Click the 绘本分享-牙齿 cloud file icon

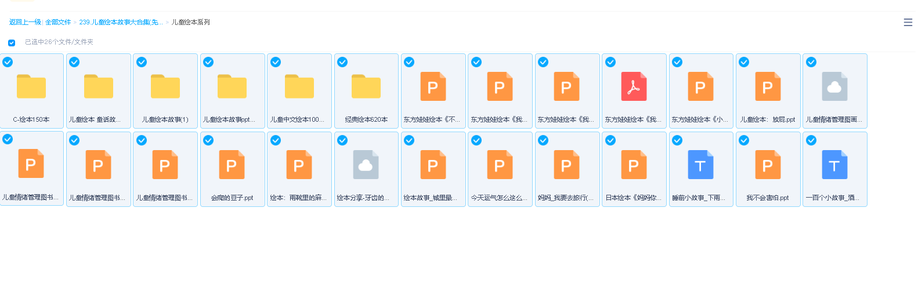click(366, 165)
